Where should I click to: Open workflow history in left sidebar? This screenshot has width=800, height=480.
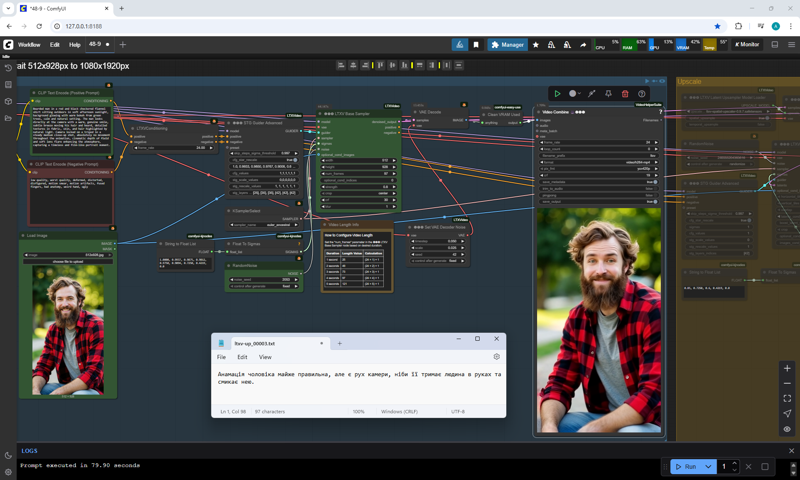click(x=8, y=68)
